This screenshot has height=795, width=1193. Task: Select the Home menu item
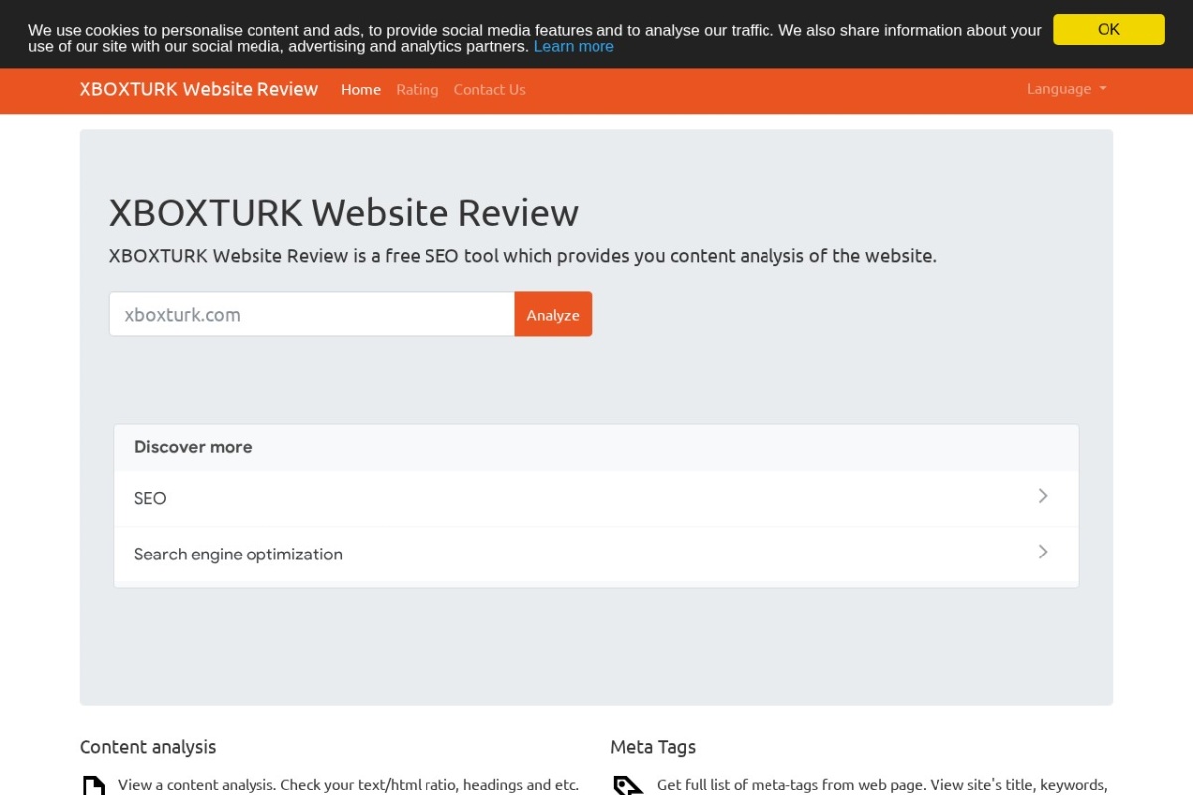(361, 89)
